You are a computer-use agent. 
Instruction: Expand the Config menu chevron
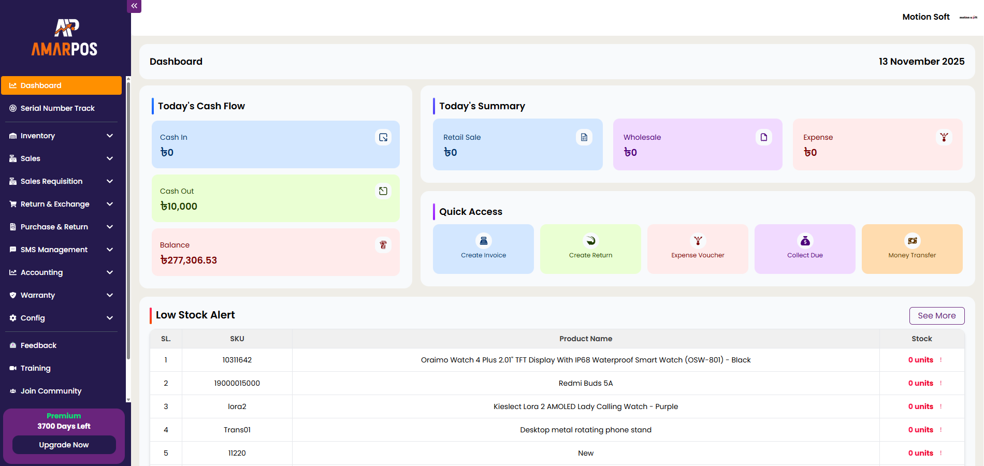click(x=110, y=318)
